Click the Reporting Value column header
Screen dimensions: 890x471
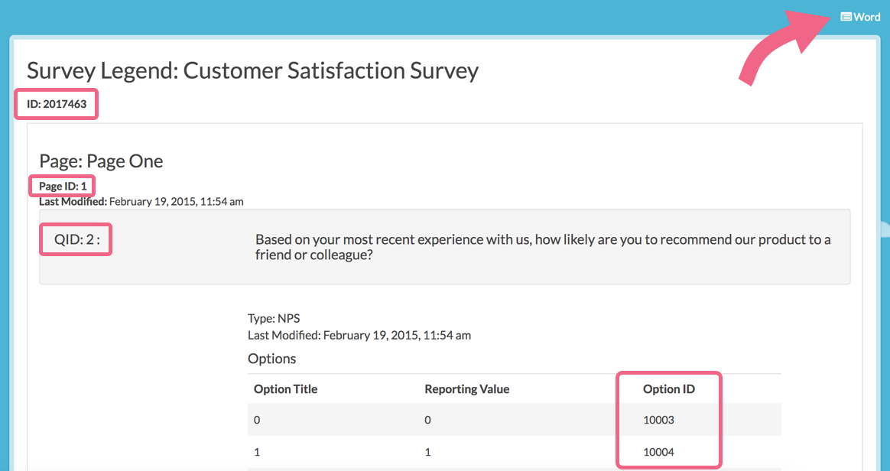[466, 389]
